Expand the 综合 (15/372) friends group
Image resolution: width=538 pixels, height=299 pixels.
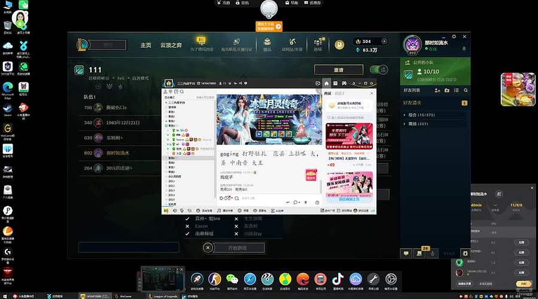[434, 115]
